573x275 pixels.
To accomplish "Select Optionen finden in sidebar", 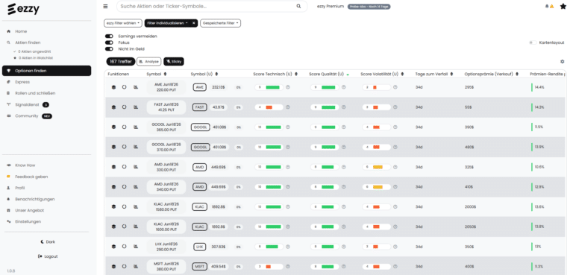I will (x=46, y=71).
